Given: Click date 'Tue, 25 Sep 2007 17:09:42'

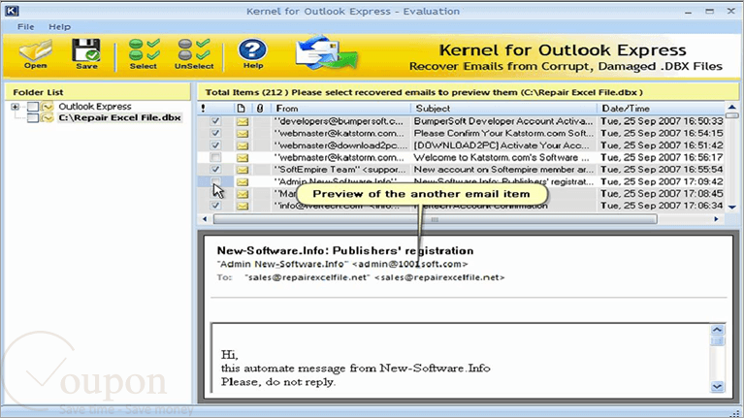Looking at the screenshot, I should 662,181.
